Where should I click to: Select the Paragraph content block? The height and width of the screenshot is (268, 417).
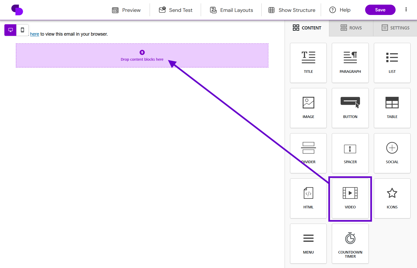tap(350, 63)
